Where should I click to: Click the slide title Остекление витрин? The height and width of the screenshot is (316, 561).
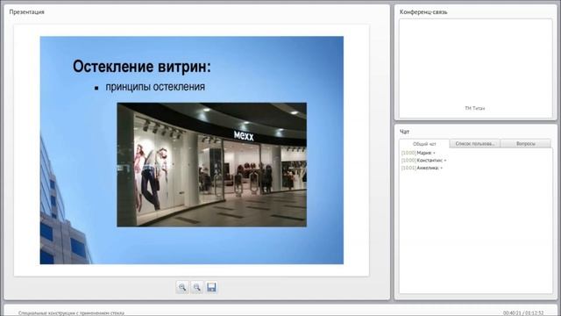(x=142, y=67)
